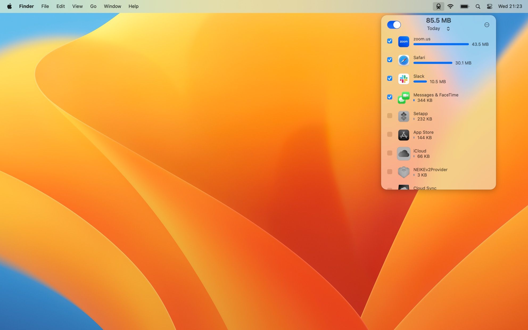Open Control Center
The width and height of the screenshot is (528, 330).
[x=489, y=6]
